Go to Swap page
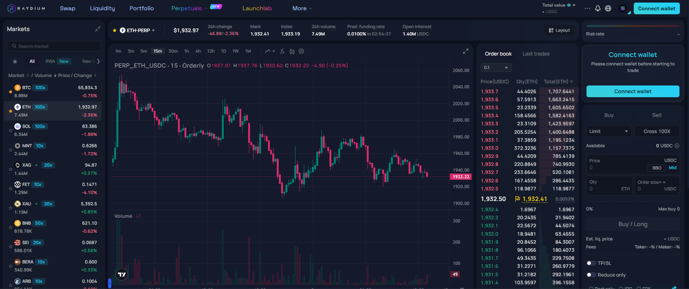Screen dimensions: 689x289 [68, 8]
